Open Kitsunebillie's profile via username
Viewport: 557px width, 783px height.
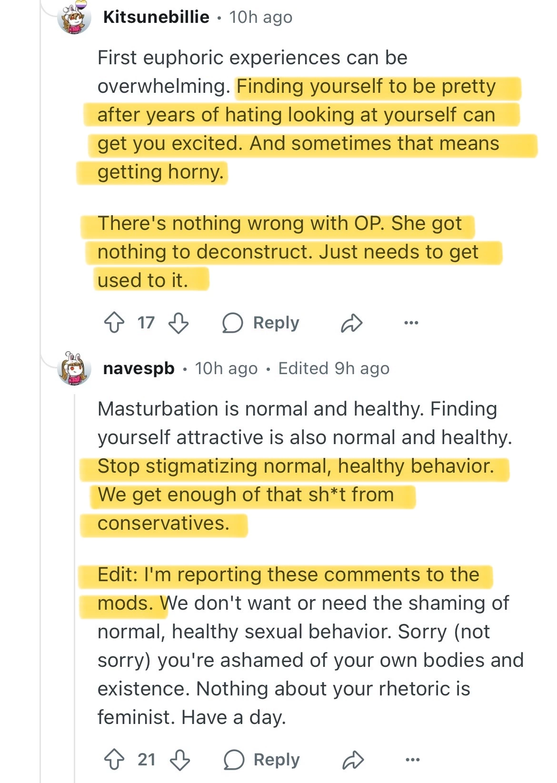coord(156,17)
